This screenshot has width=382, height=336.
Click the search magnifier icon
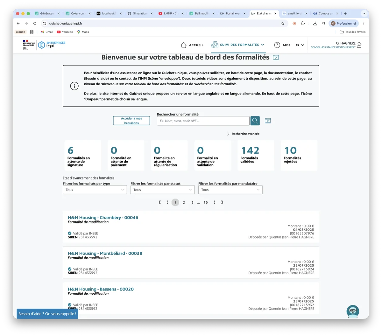[x=255, y=121]
